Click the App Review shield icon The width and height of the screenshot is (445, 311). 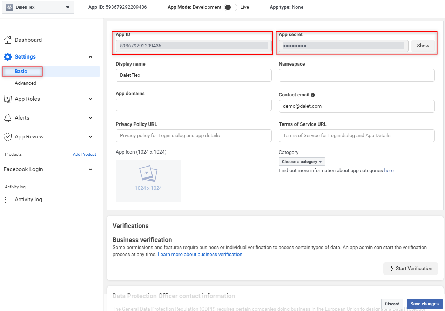pos(7,137)
